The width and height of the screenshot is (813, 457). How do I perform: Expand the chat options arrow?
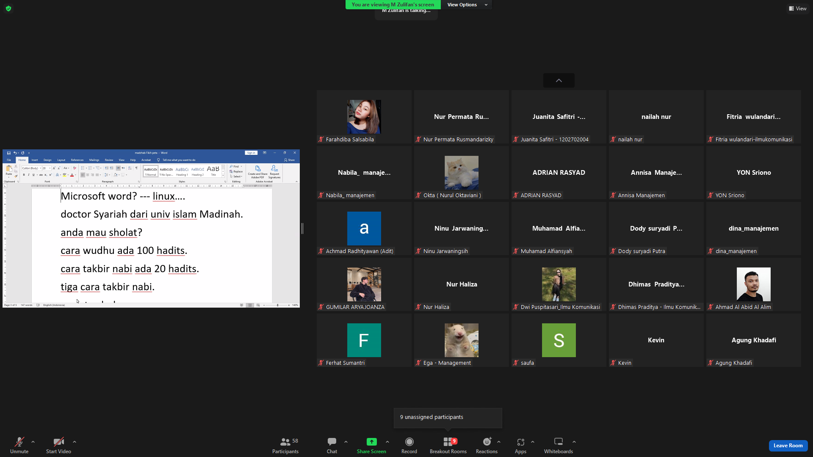(346, 442)
